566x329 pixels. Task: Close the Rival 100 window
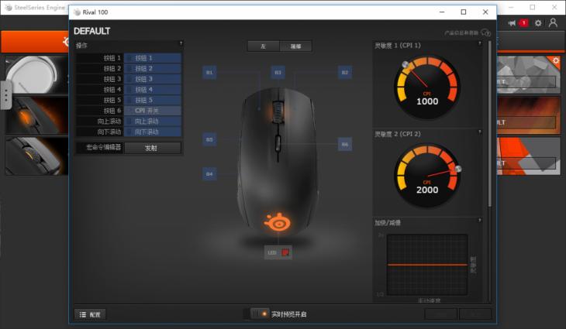(x=485, y=12)
